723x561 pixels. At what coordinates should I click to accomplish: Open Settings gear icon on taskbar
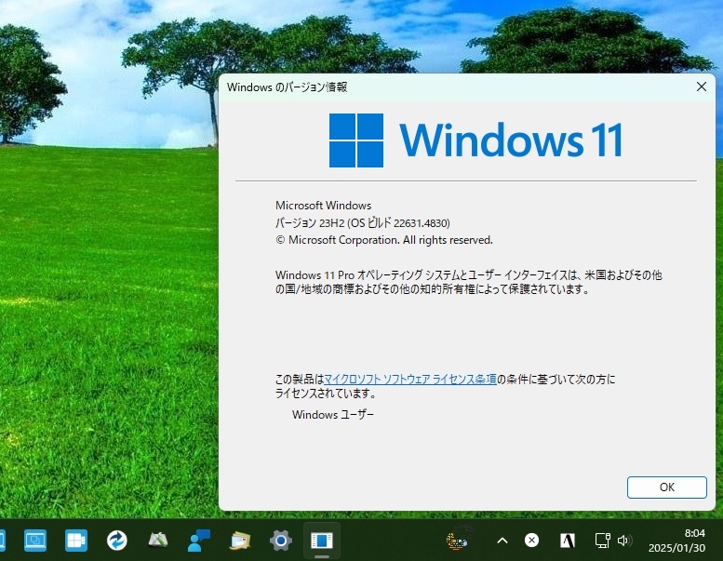click(x=281, y=541)
